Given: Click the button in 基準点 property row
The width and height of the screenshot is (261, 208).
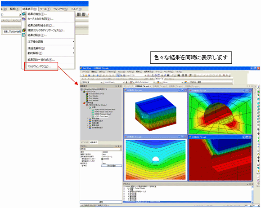Looking at the screenshot, I should [111, 166].
